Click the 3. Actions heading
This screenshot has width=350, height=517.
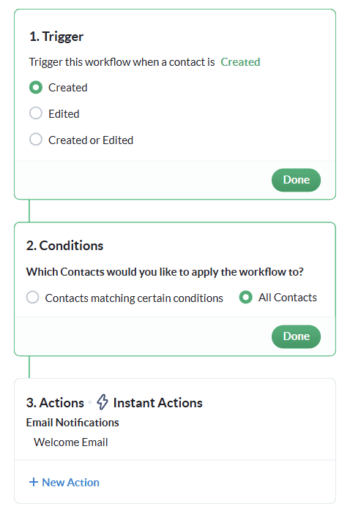(55, 403)
